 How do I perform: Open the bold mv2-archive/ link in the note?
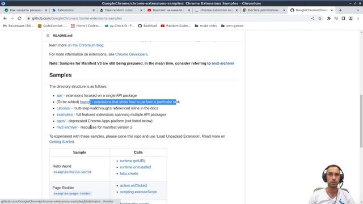(x=223, y=63)
